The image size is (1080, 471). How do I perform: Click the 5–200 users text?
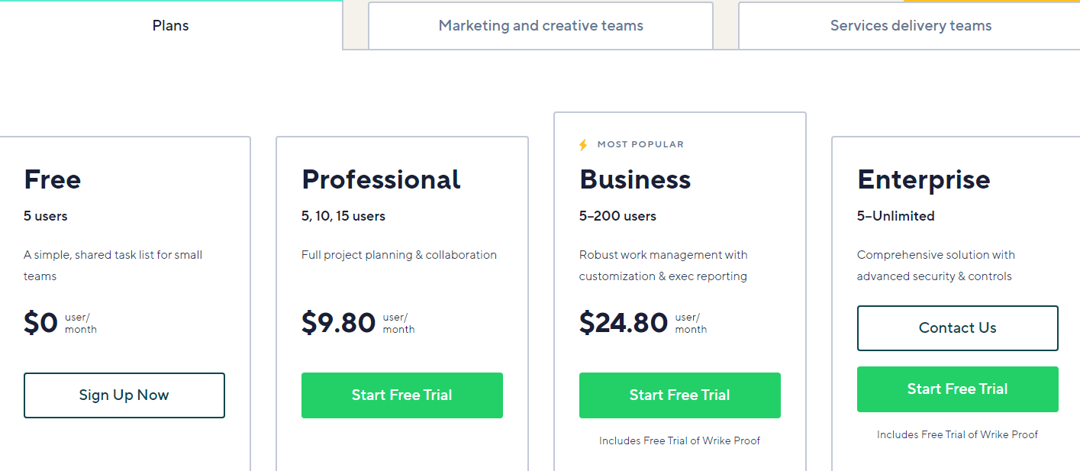tap(617, 216)
